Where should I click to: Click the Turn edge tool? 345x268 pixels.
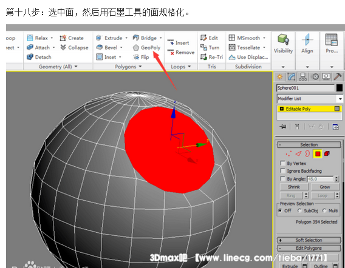click(210, 47)
